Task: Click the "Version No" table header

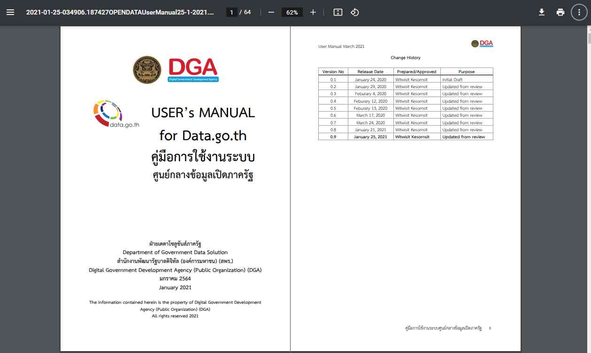Action: (x=333, y=72)
